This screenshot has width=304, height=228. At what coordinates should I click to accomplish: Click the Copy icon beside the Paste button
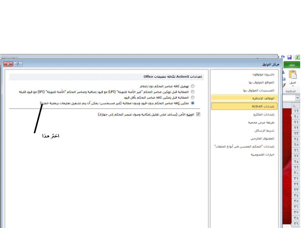[x=284, y=79]
